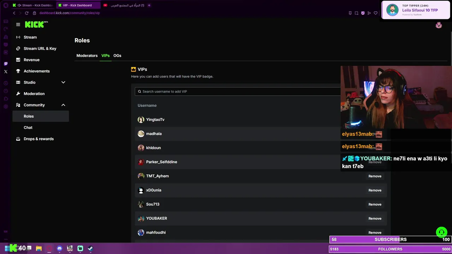The width and height of the screenshot is (452, 254).
Task: Select the VIPs tab
Action: 105,55
